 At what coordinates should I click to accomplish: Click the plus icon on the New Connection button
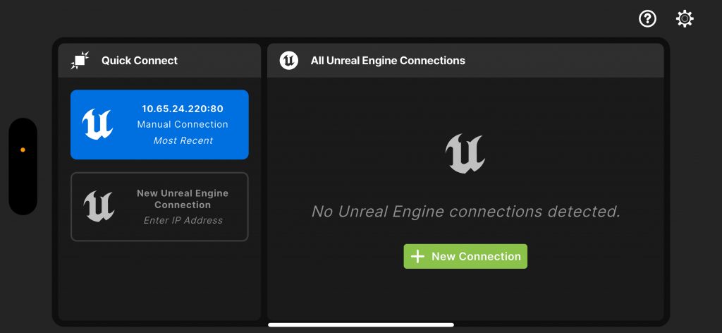tap(417, 257)
